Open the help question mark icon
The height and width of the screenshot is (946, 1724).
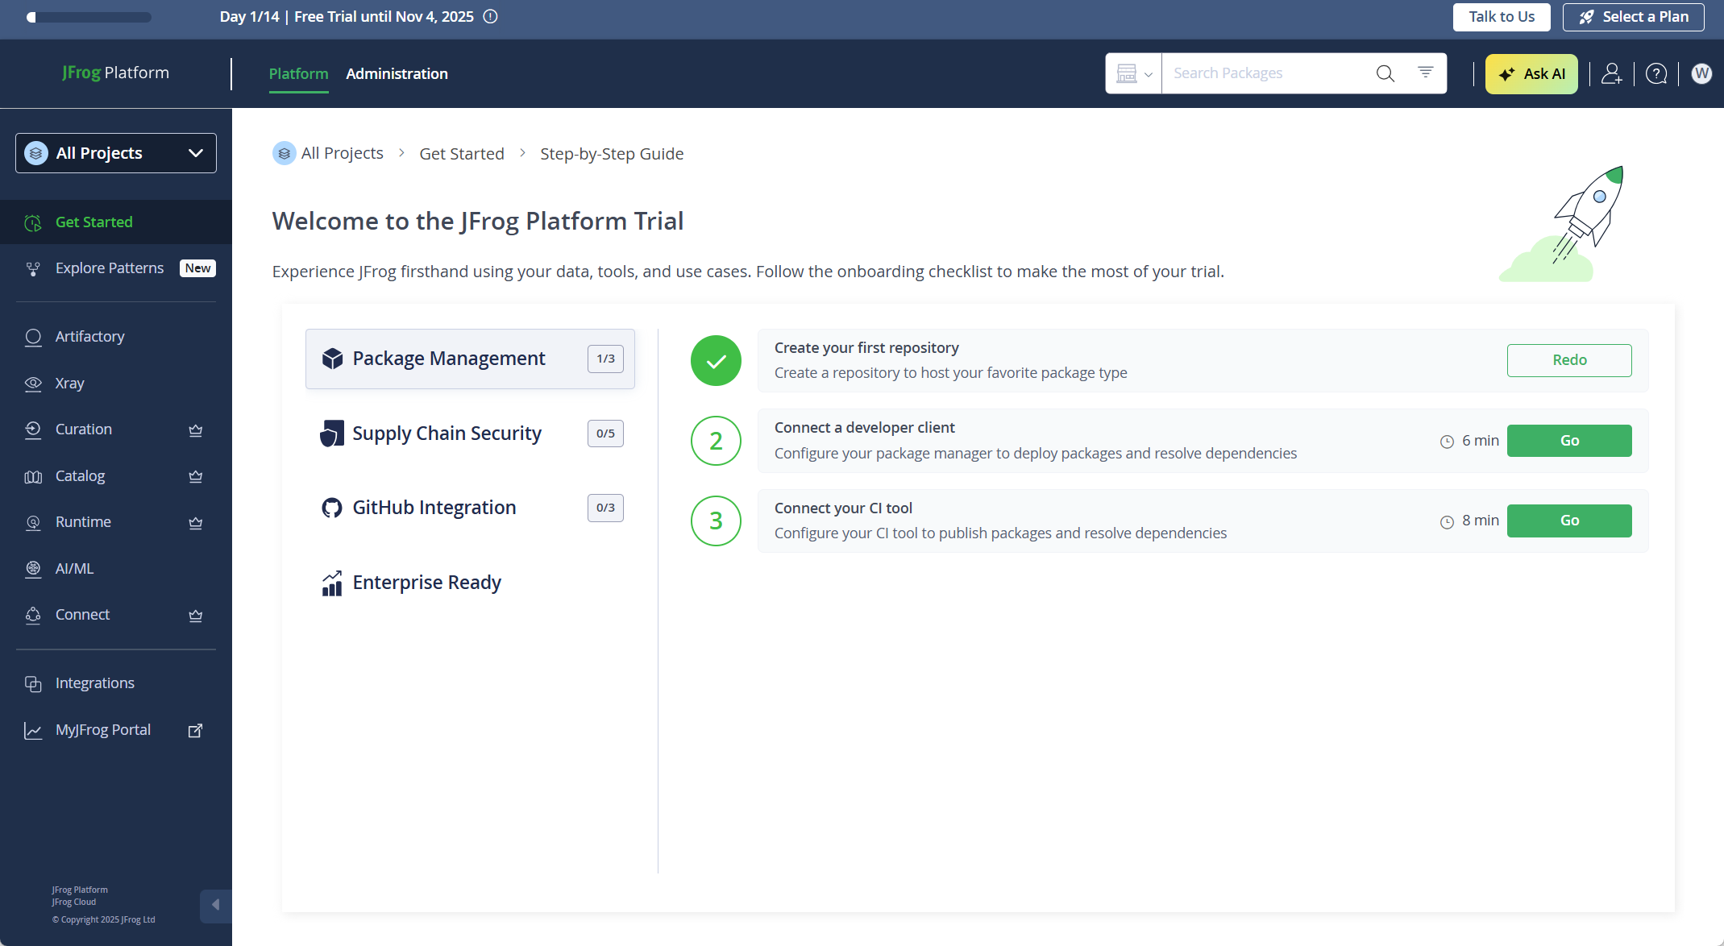(1655, 73)
